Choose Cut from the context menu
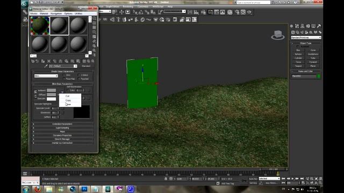Viewport: 344px width, 193px height. [x=70, y=96]
